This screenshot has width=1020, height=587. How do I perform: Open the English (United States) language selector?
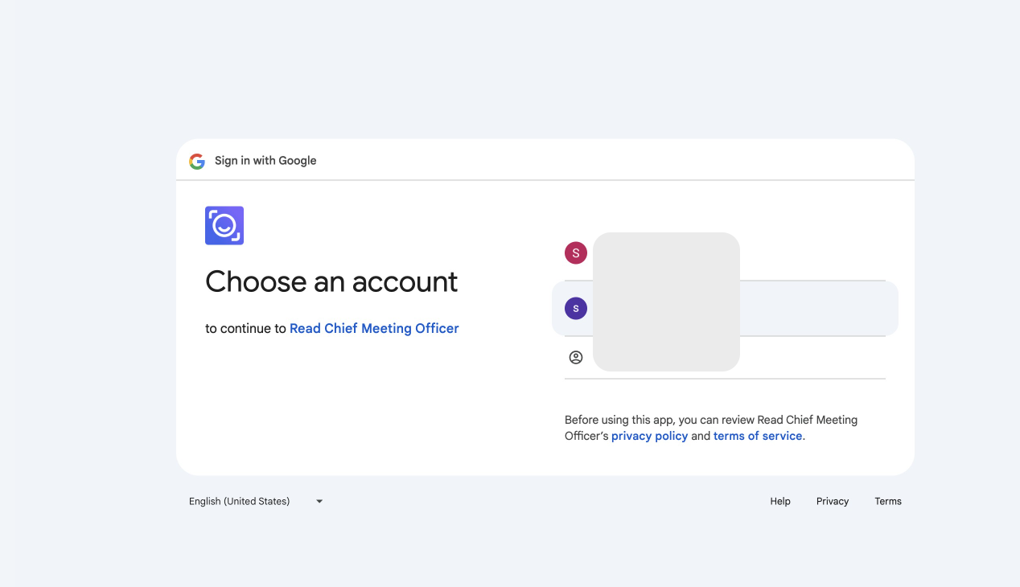coord(256,501)
